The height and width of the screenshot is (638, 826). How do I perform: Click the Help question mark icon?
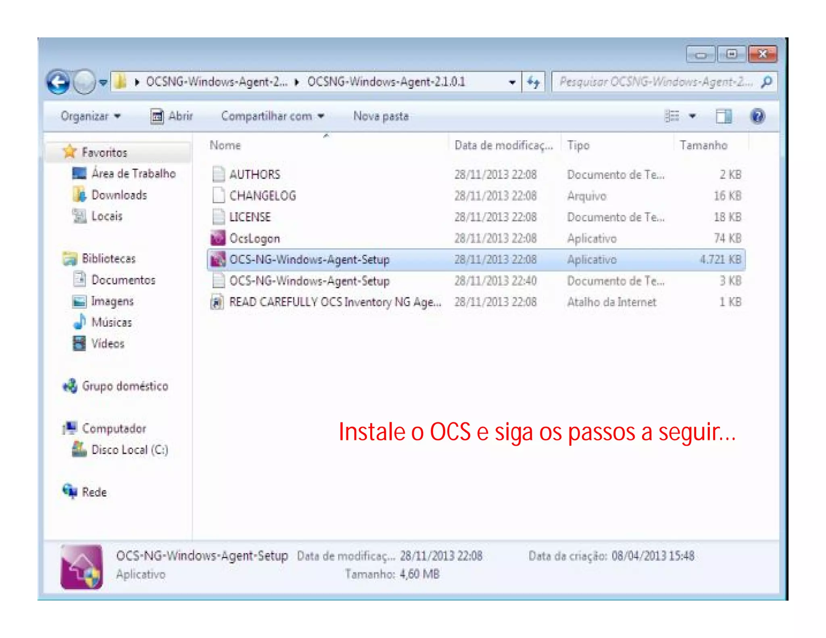click(x=758, y=116)
